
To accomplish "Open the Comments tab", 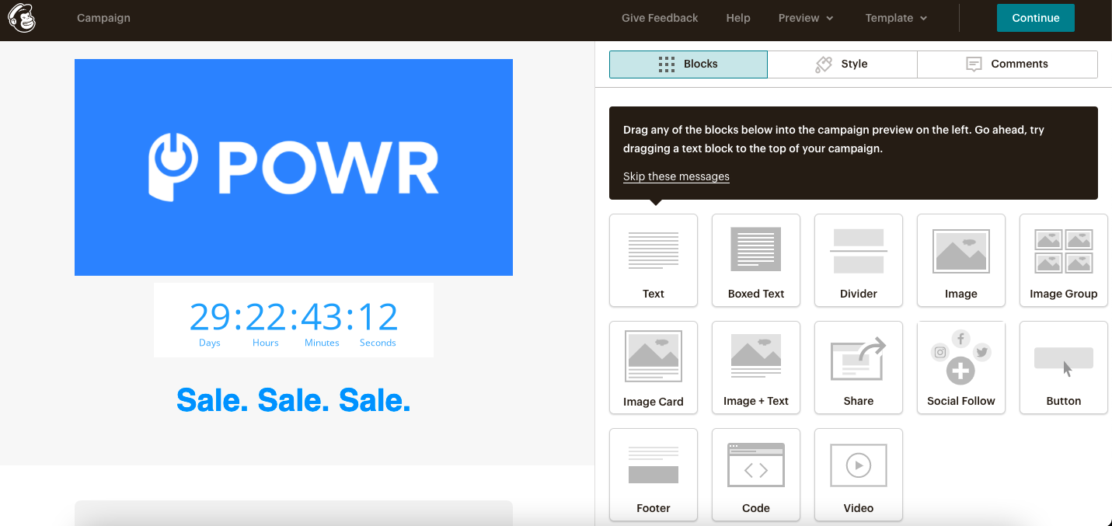I will pyautogui.click(x=1007, y=64).
